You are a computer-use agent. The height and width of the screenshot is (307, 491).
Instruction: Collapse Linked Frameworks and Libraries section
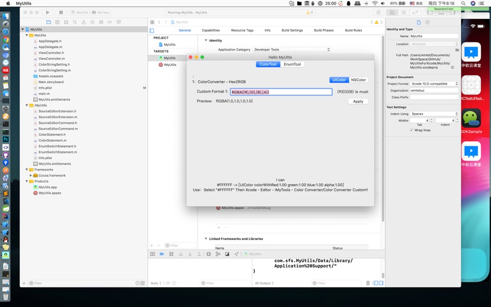pos(206,239)
